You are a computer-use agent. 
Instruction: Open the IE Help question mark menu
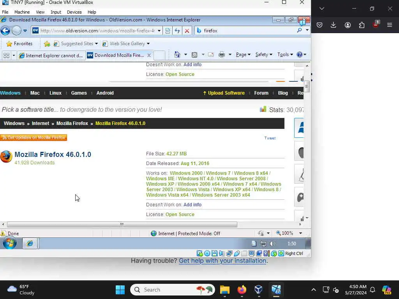[301, 55]
